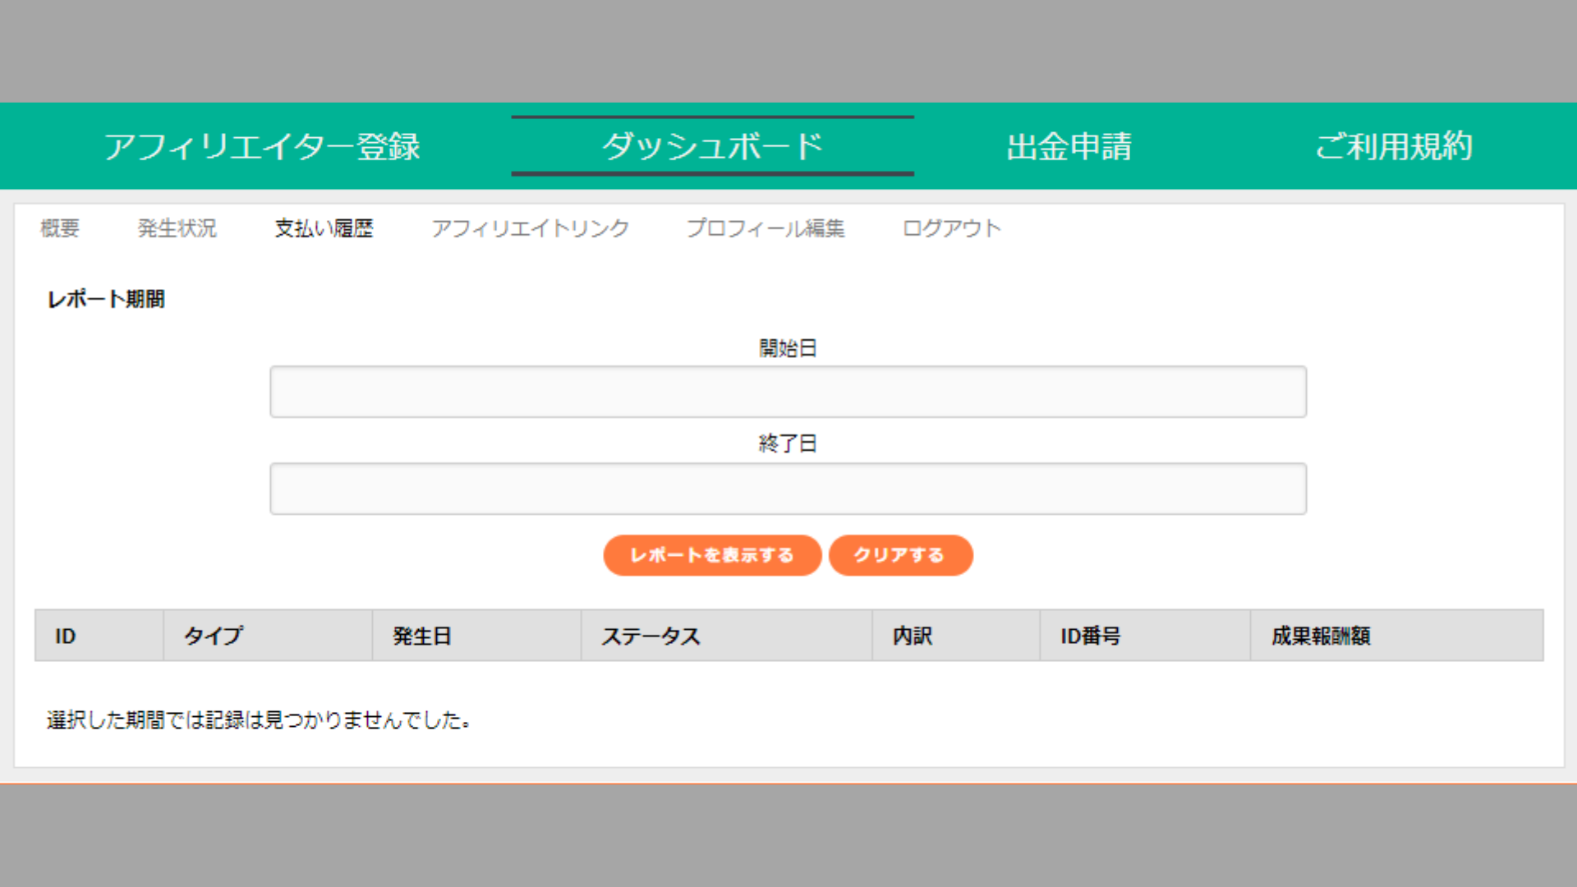Click the レポート期間 heading text
Viewport: 1577px width, 887px height.
point(106,299)
